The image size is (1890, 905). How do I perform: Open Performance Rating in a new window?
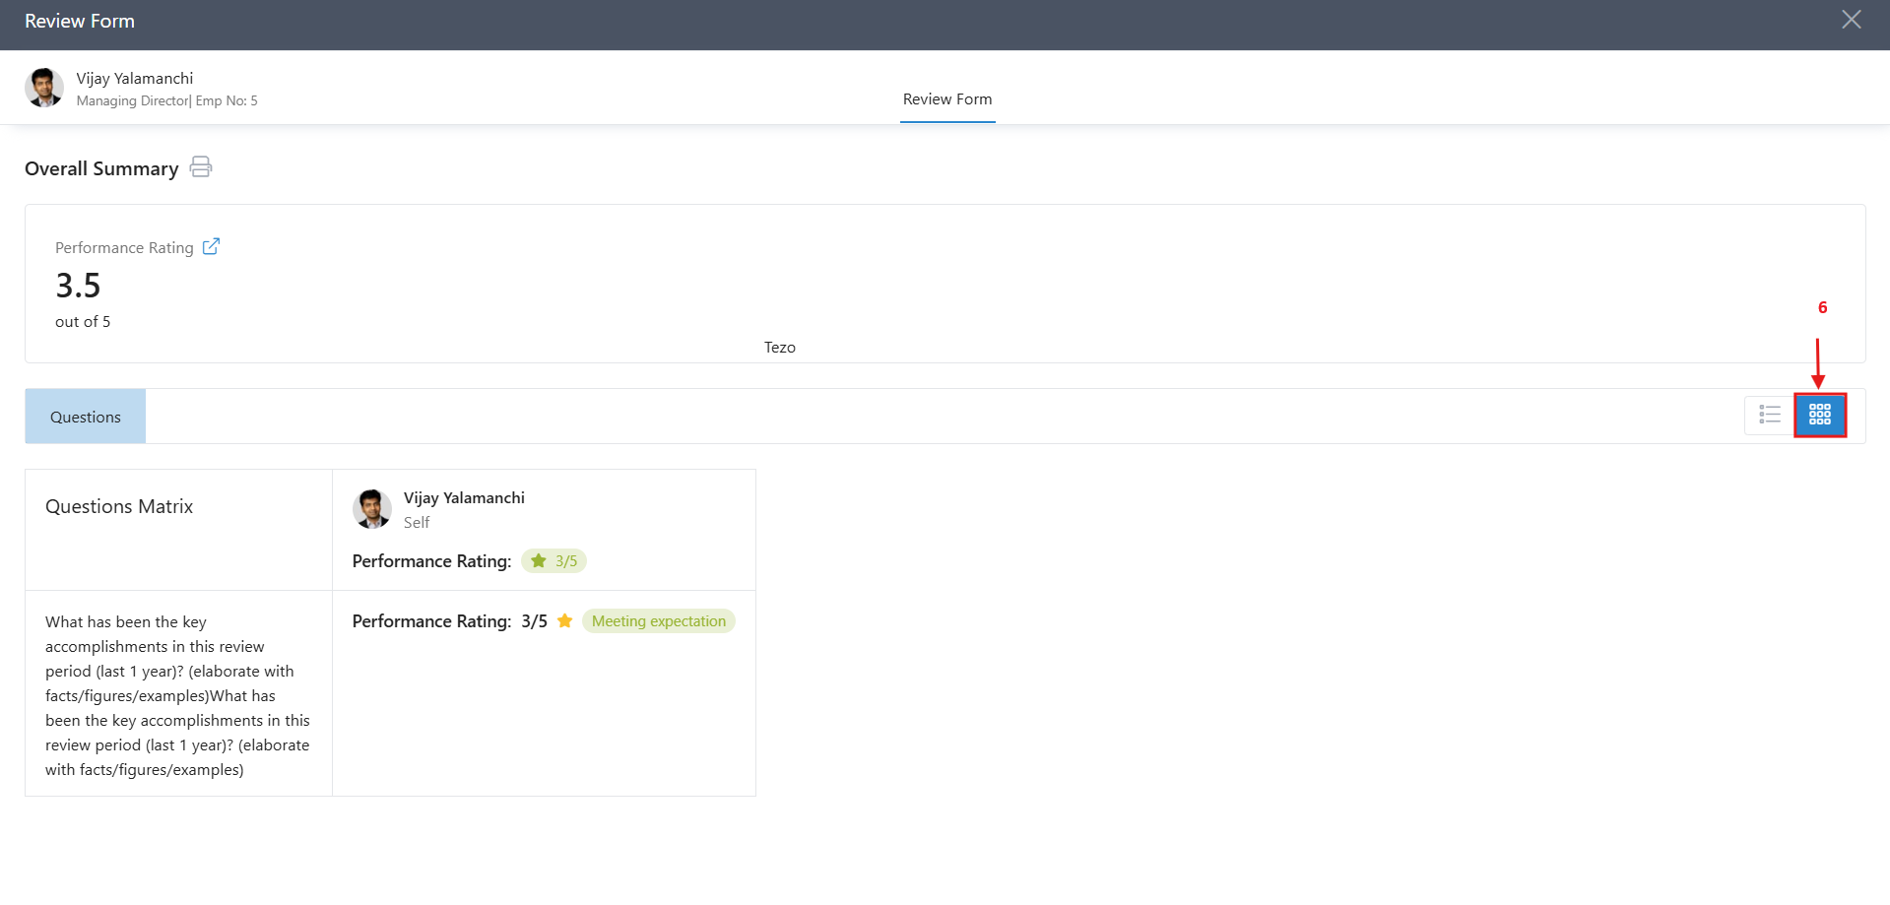[x=211, y=246]
